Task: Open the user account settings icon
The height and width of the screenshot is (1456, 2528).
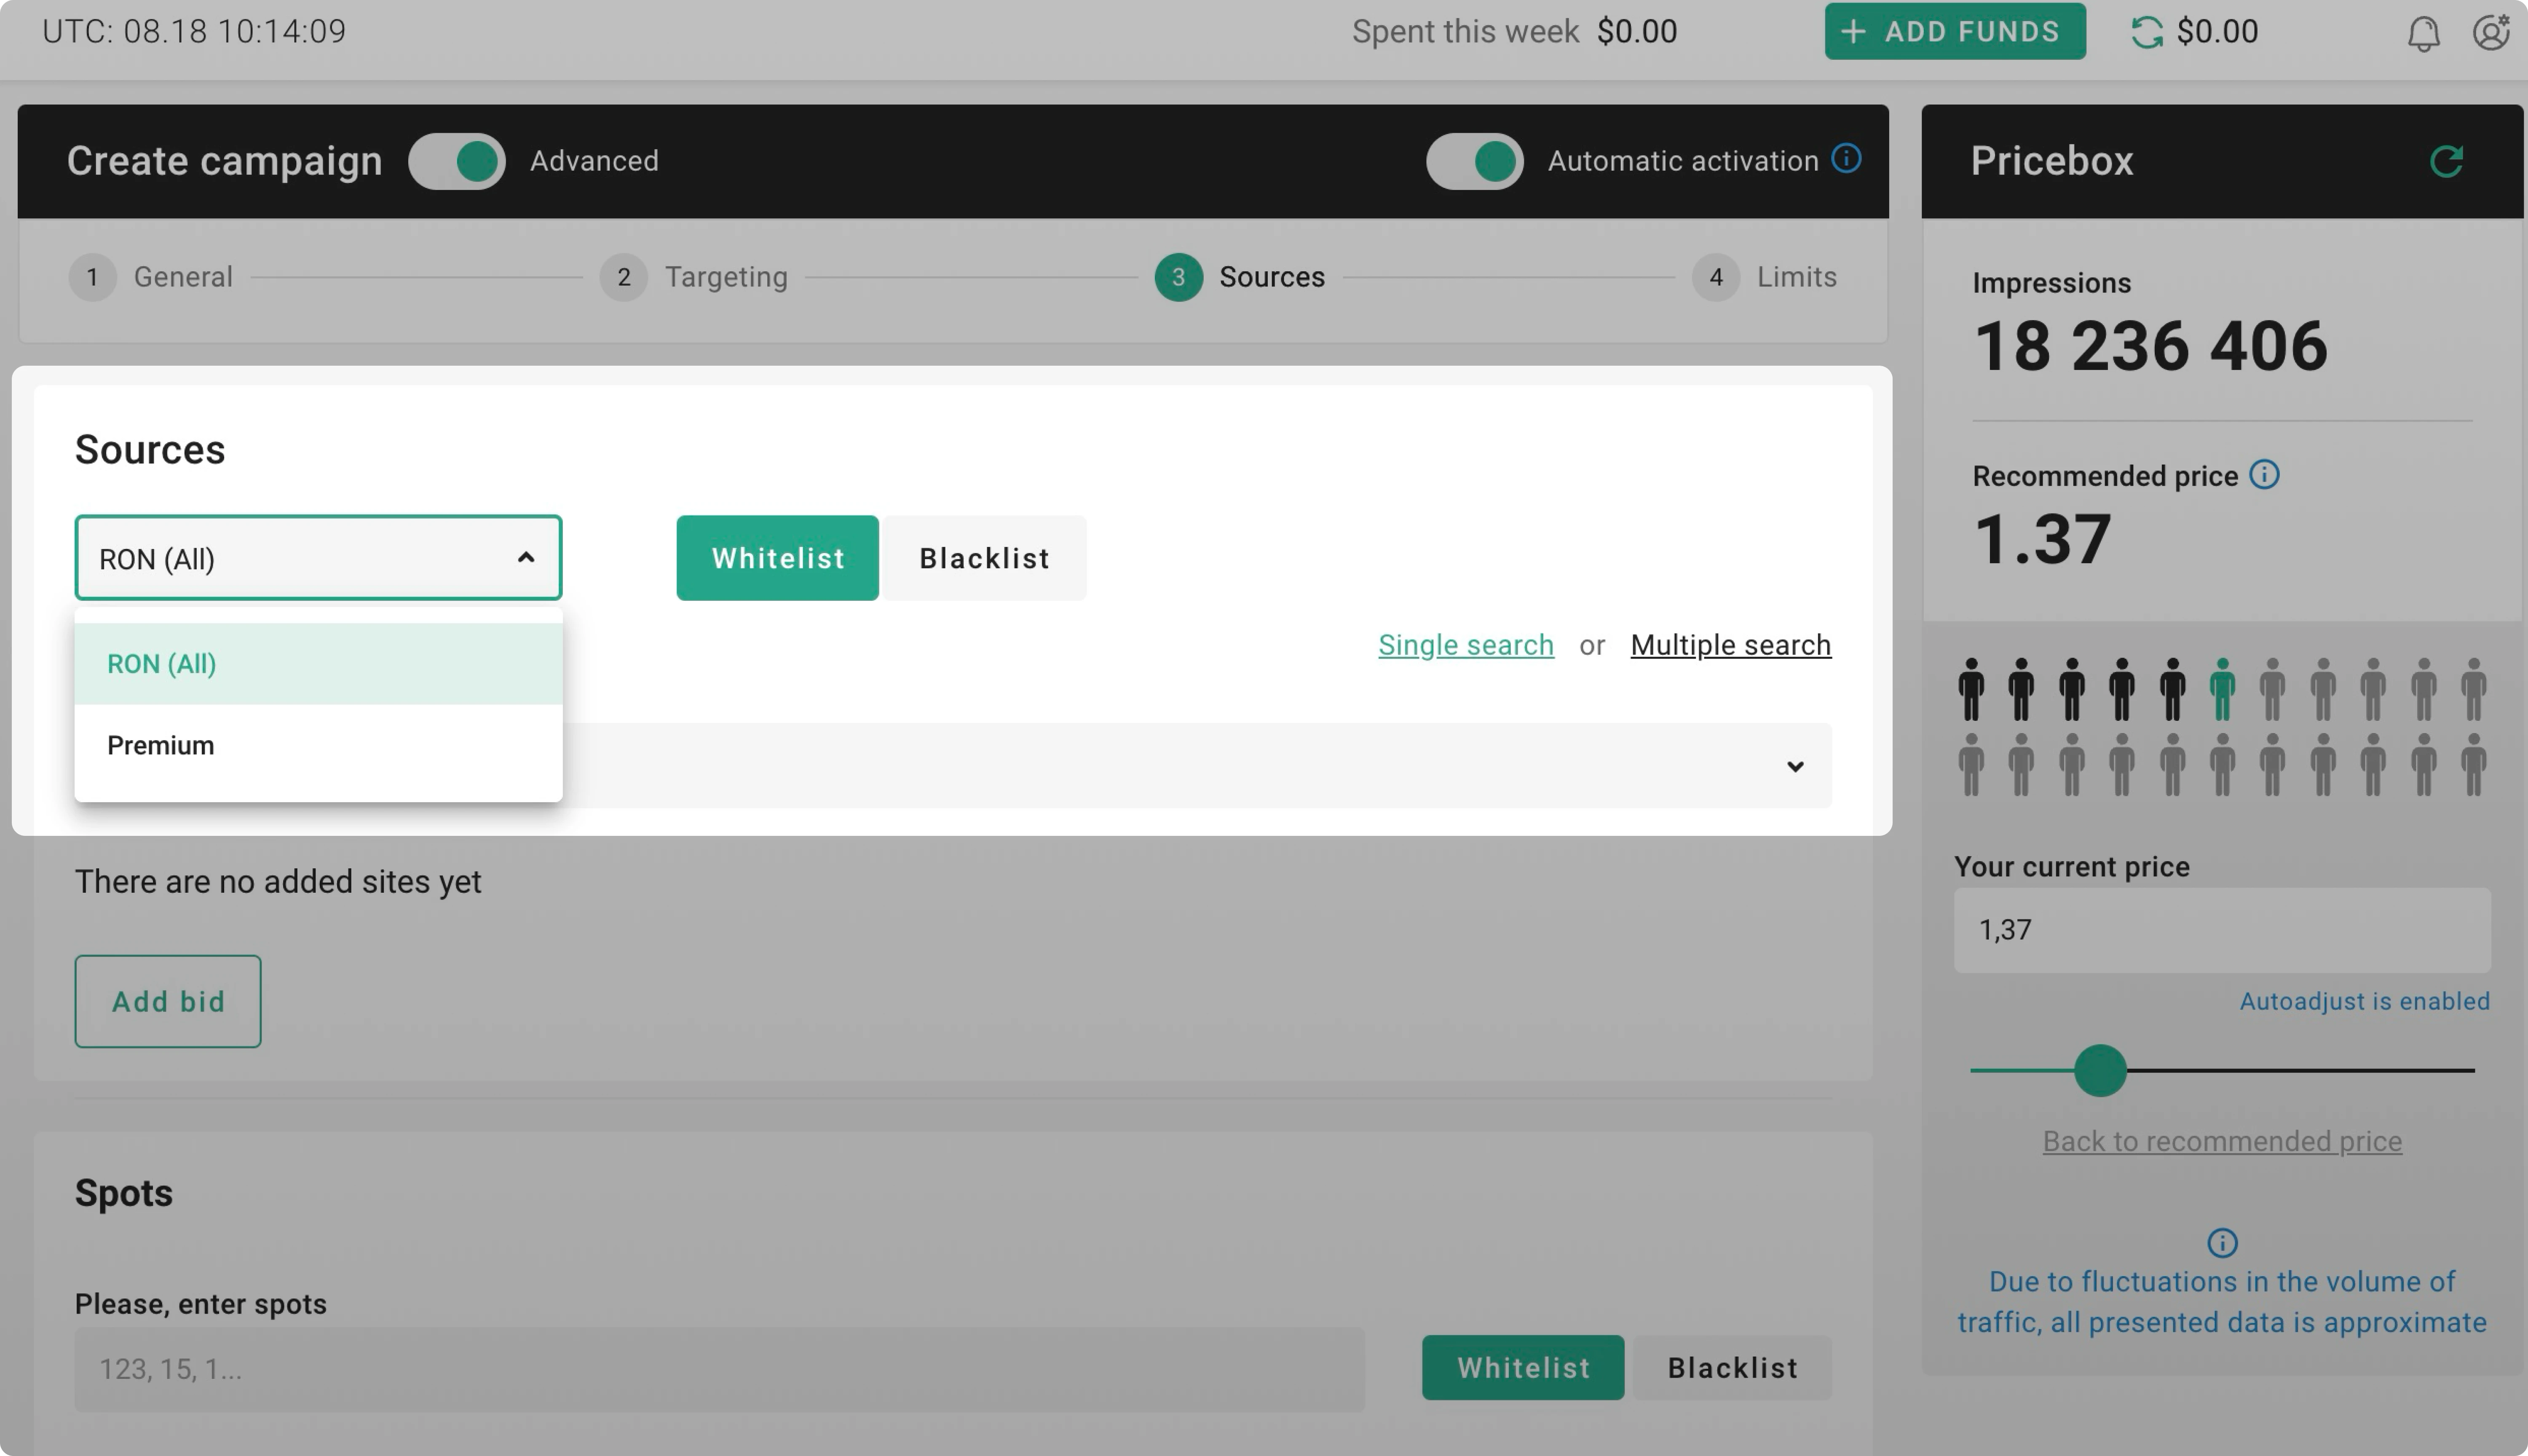Action: [x=2490, y=32]
